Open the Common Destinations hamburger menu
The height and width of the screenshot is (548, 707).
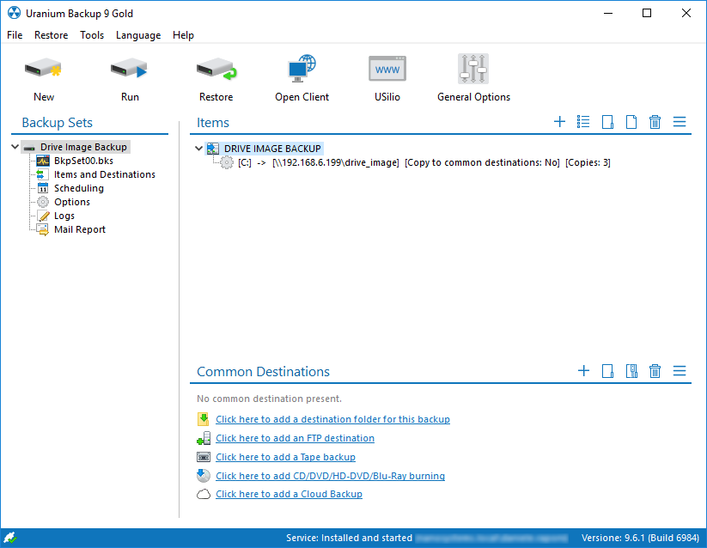[680, 371]
